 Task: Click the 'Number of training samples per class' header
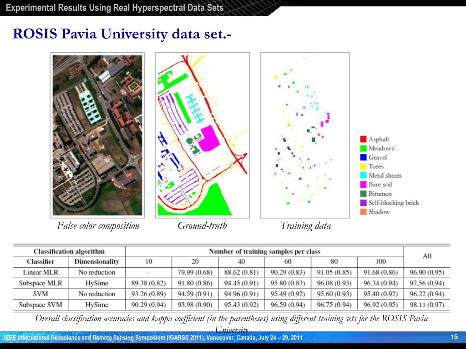[264, 251]
